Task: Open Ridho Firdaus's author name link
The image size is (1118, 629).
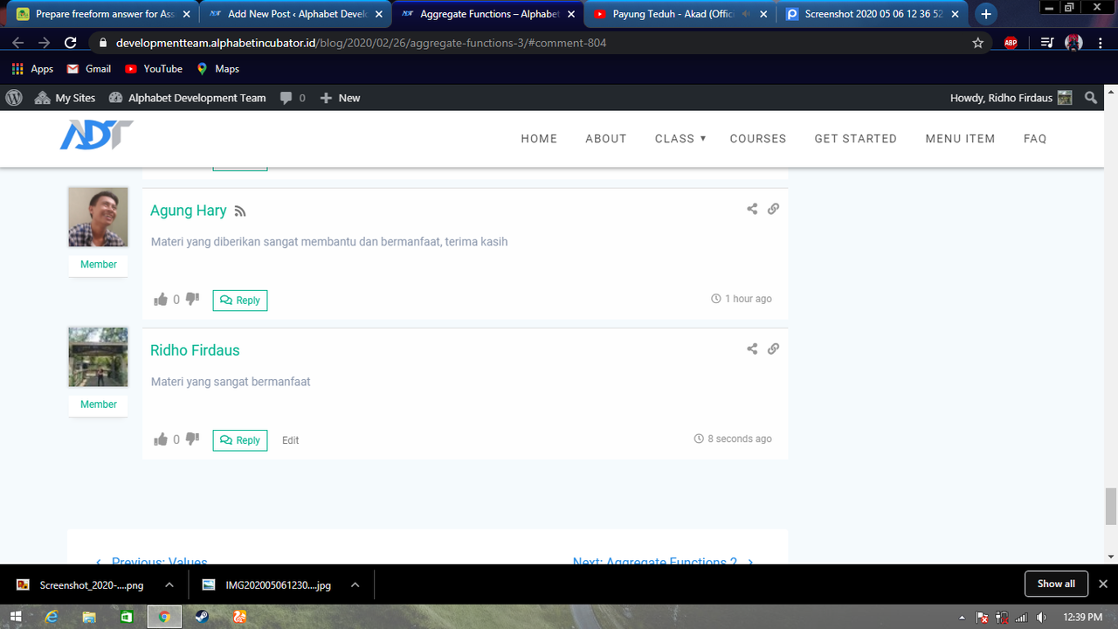Action: click(x=195, y=350)
